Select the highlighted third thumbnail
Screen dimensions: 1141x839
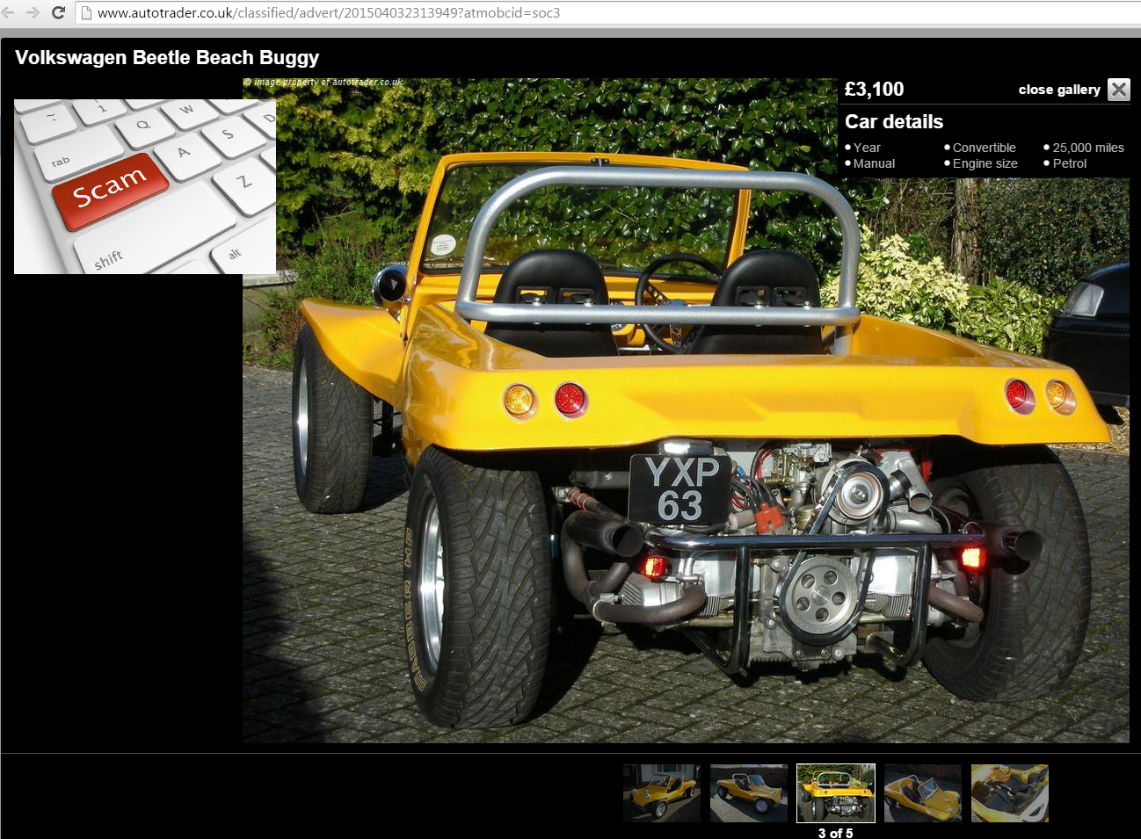pos(836,793)
